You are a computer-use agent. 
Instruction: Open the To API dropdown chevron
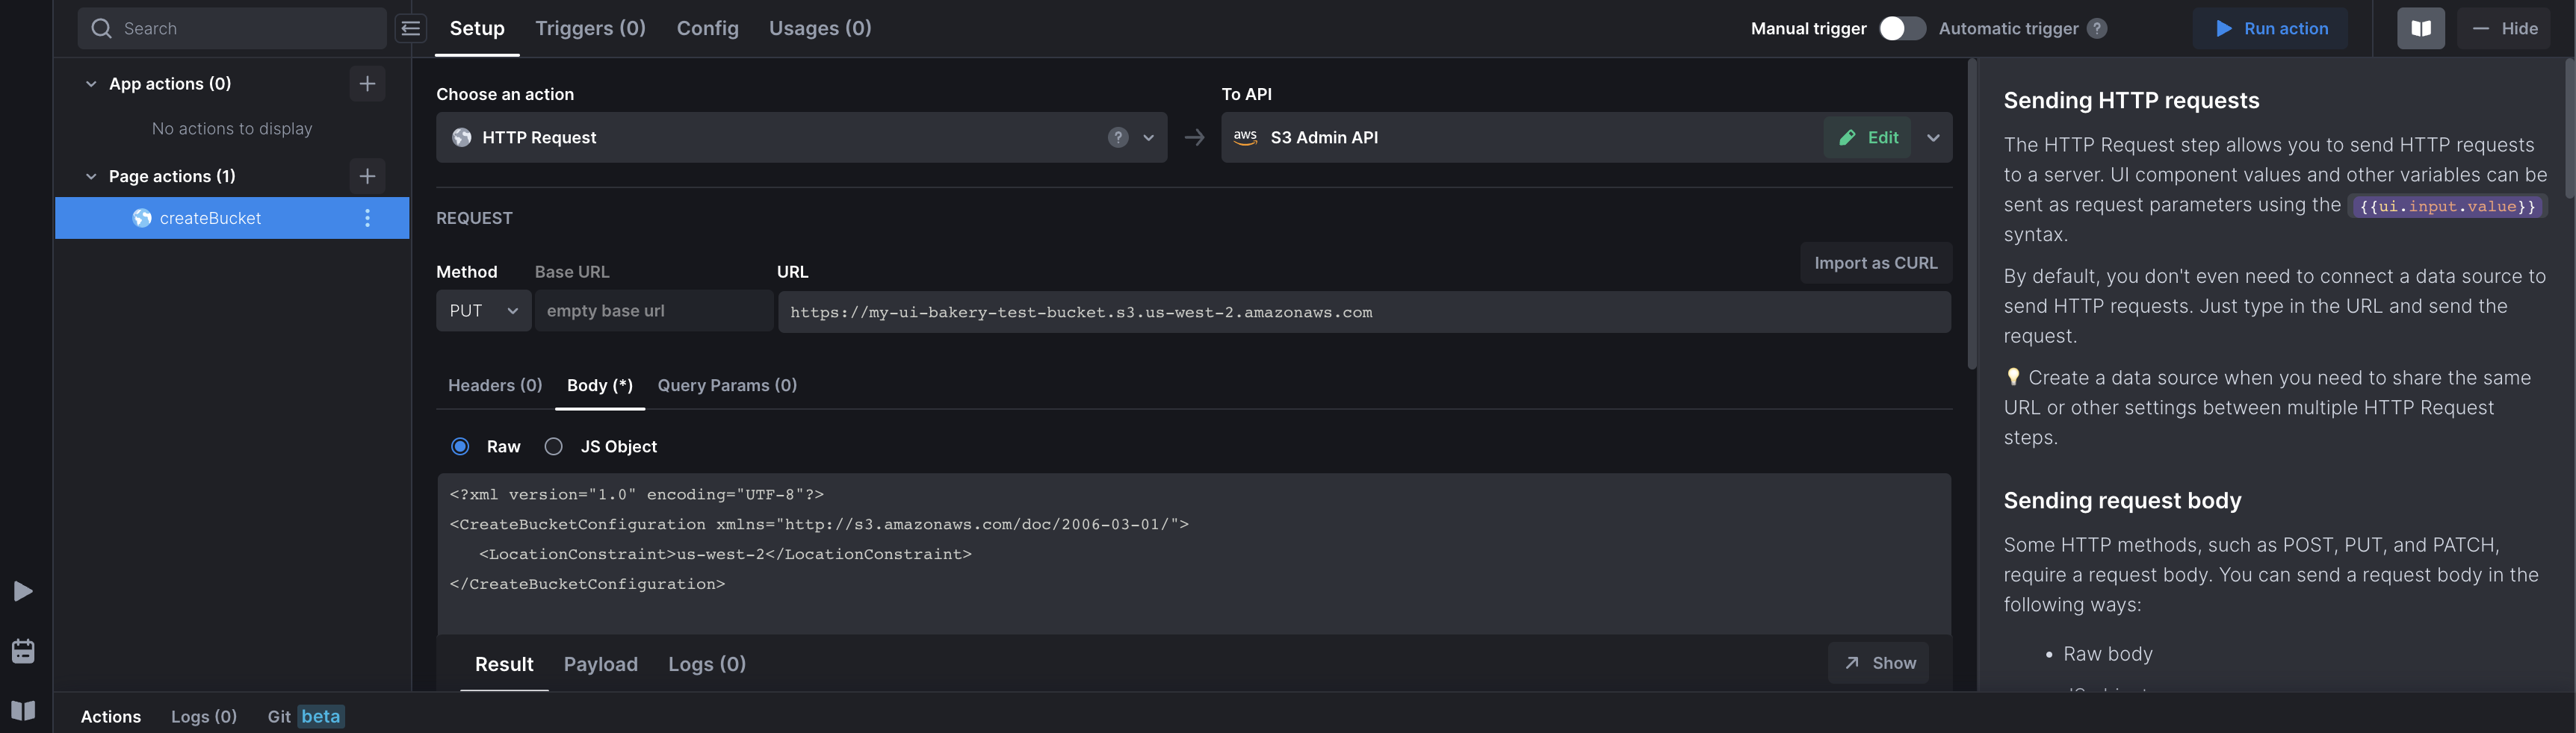1933,138
